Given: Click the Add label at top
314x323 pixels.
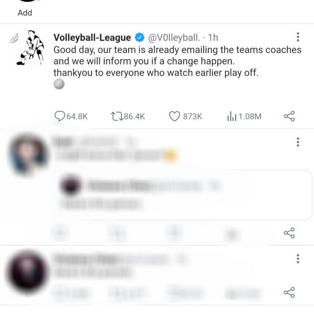Looking at the screenshot, I should pyautogui.click(x=25, y=13).
